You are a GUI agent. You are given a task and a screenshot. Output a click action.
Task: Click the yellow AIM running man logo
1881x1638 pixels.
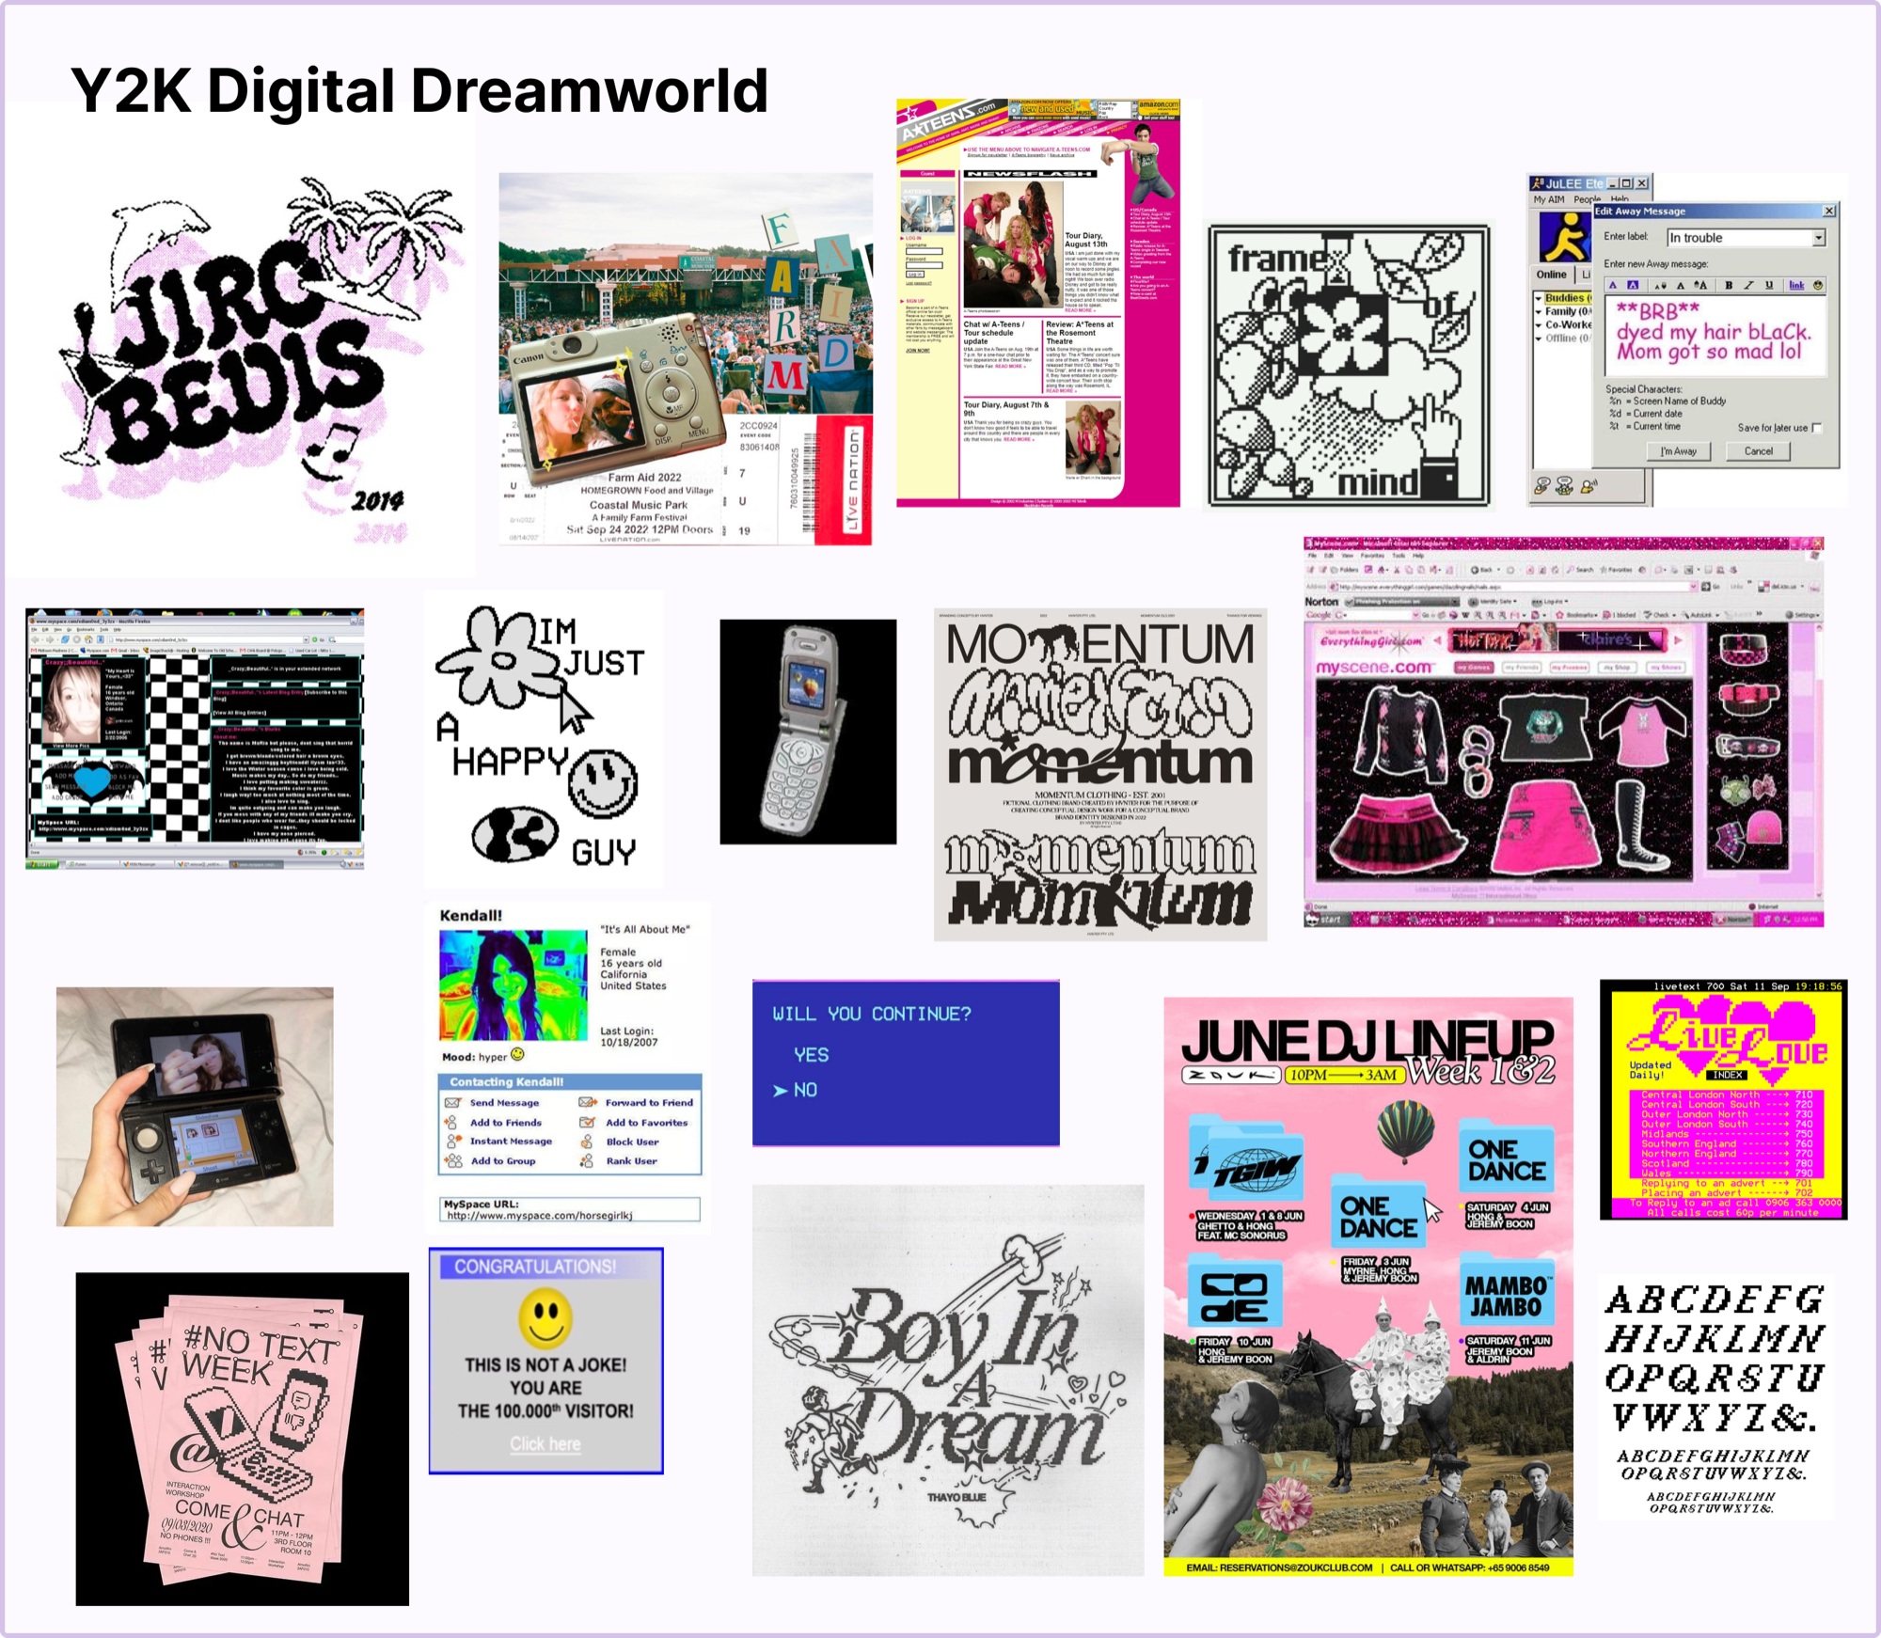(1566, 237)
